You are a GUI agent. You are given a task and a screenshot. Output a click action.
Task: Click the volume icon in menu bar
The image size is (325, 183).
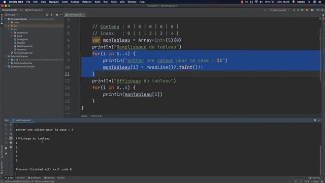click(x=261, y=2)
